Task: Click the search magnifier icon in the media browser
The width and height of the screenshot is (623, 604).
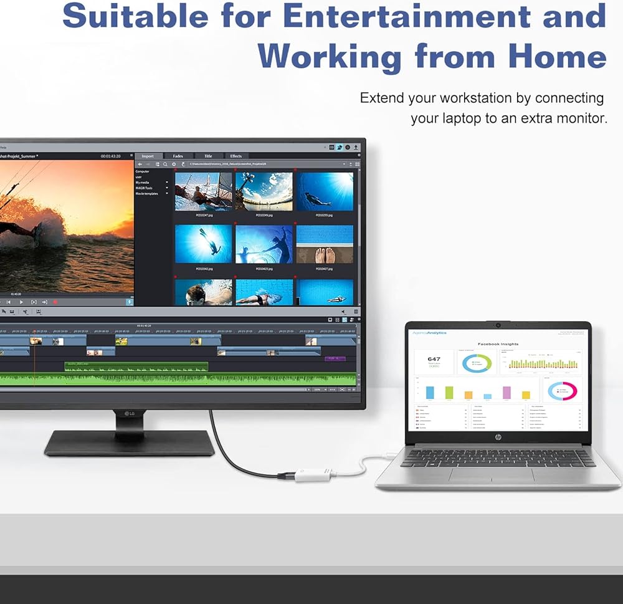Action: pos(165,164)
